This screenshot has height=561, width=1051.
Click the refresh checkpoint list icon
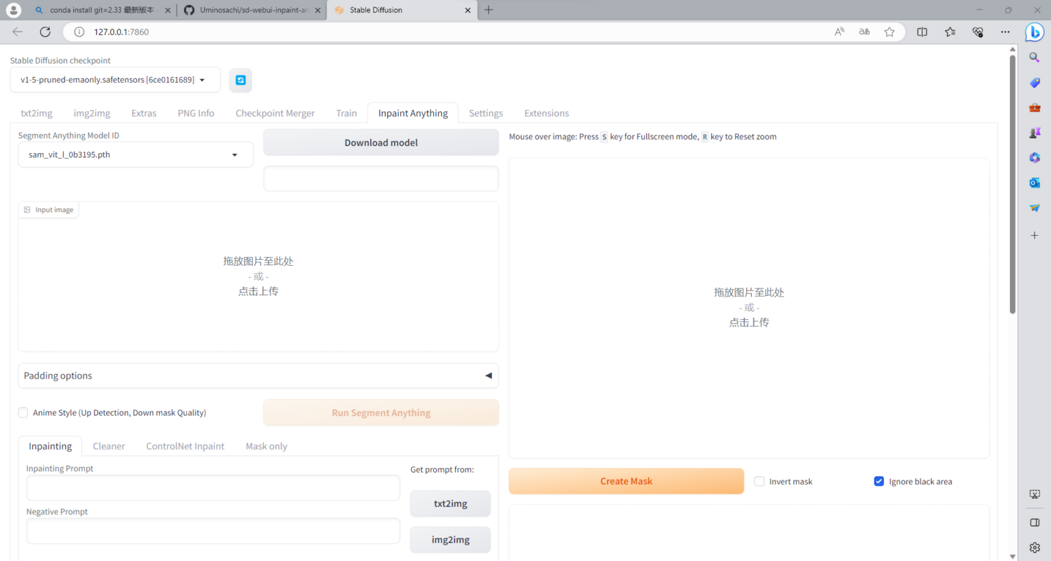click(x=241, y=80)
